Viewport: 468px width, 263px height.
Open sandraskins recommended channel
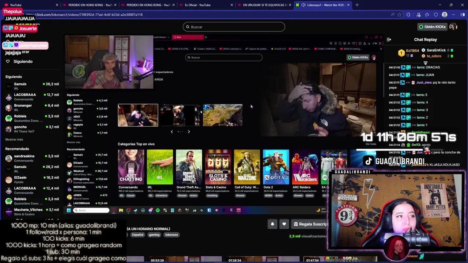32,158
